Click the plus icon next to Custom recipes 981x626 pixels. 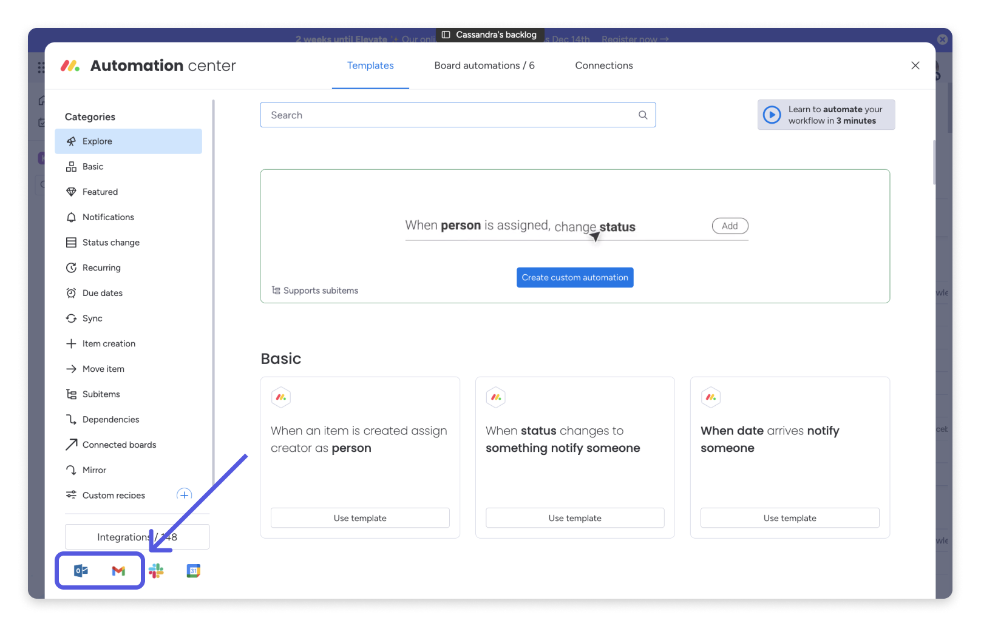pyautogui.click(x=184, y=494)
